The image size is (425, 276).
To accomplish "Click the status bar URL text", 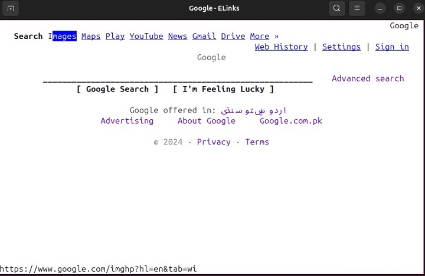I will click(x=98, y=269).
